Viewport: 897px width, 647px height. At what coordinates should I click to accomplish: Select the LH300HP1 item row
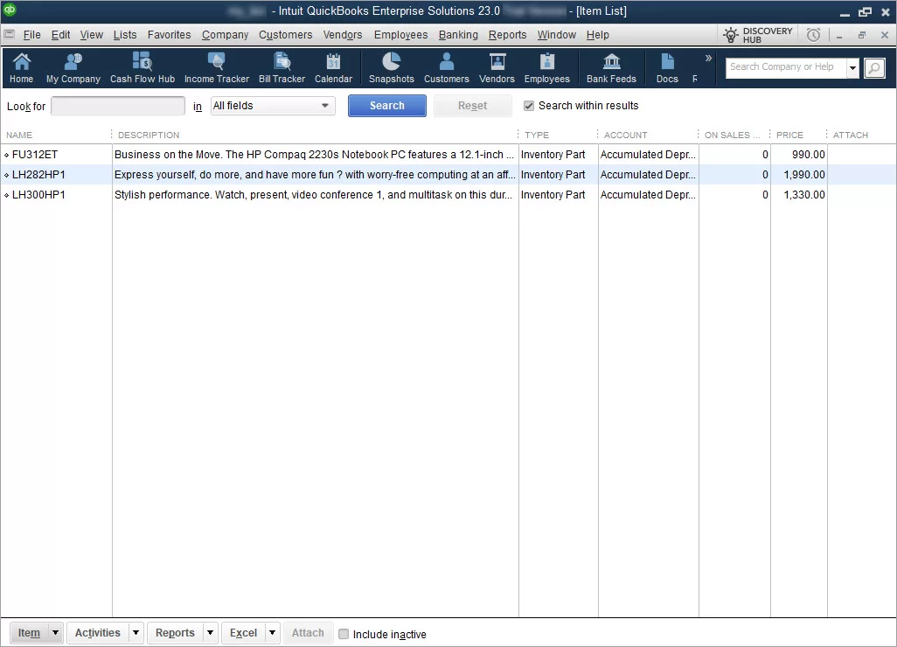[x=39, y=195]
